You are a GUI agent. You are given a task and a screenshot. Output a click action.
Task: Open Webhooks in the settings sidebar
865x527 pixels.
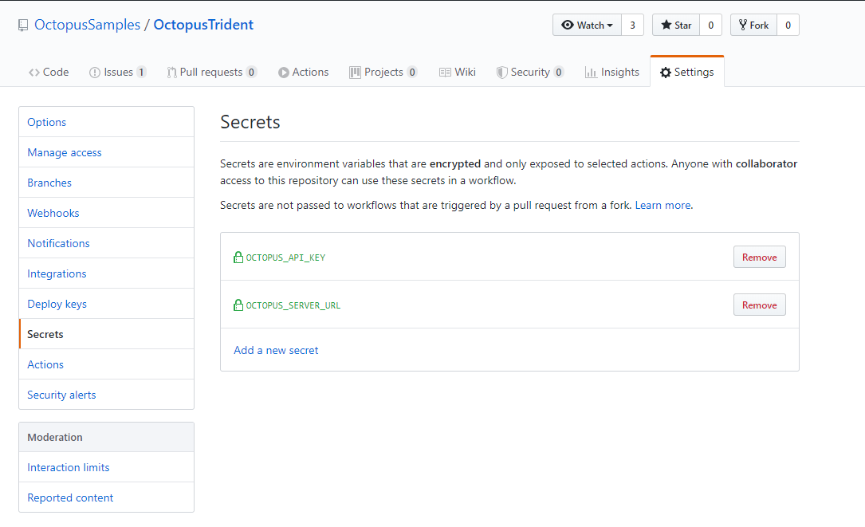pyautogui.click(x=53, y=213)
